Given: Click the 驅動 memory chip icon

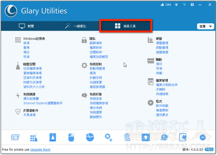Looking at the screenshot, I should [151, 61].
